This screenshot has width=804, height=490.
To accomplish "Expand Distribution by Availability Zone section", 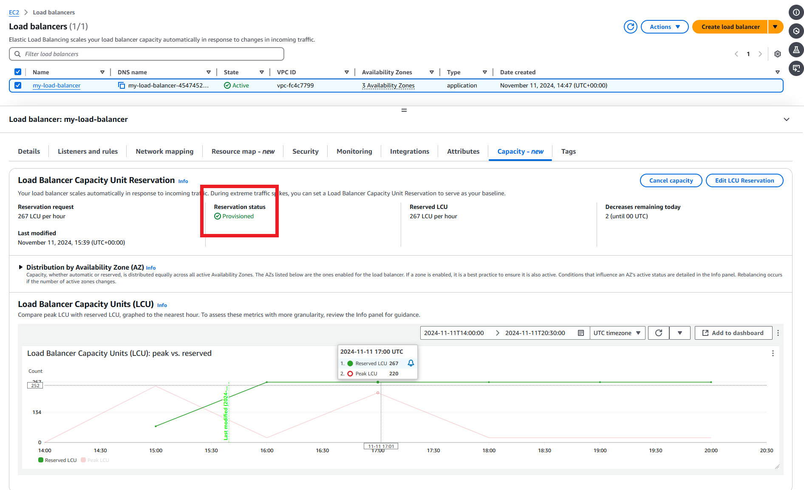I will pyautogui.click(x=20, y=267).
